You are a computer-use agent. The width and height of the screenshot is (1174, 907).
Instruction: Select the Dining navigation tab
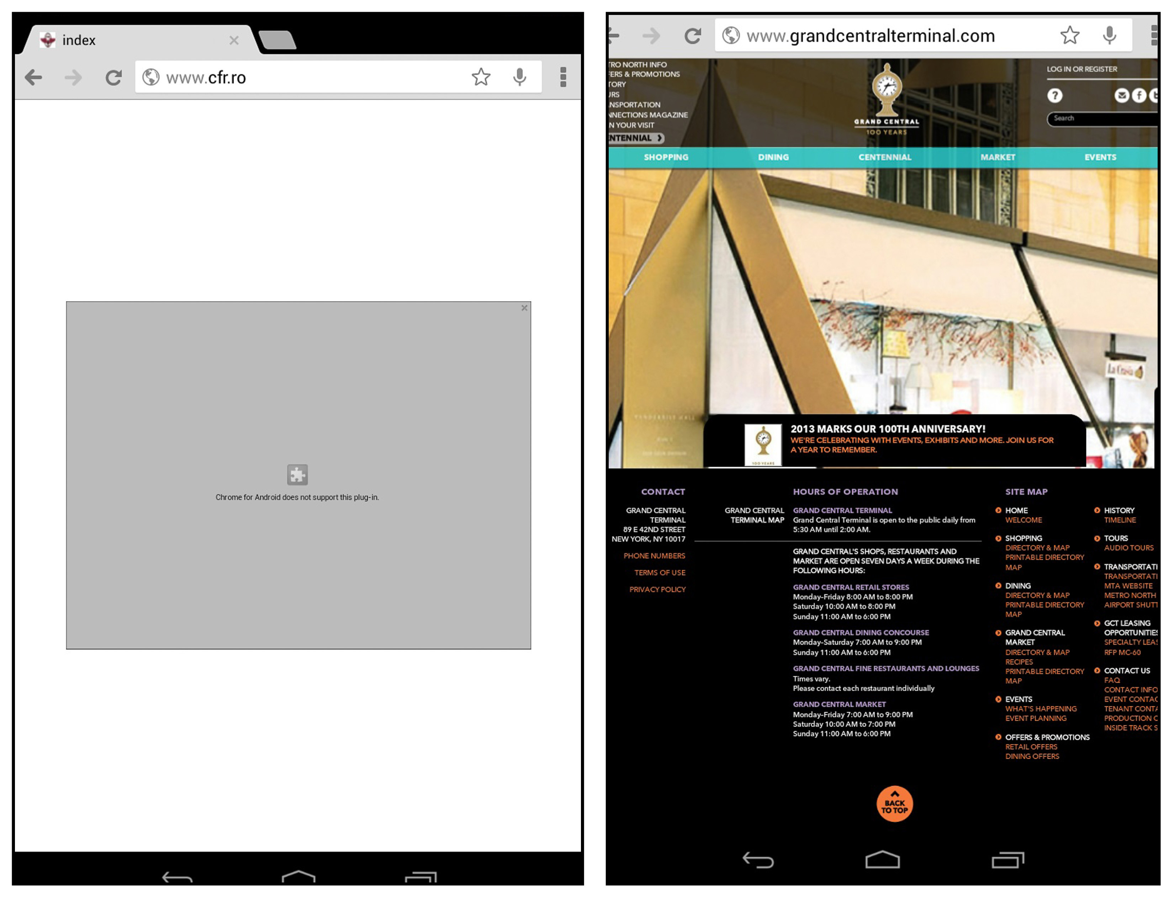[773, 158]
